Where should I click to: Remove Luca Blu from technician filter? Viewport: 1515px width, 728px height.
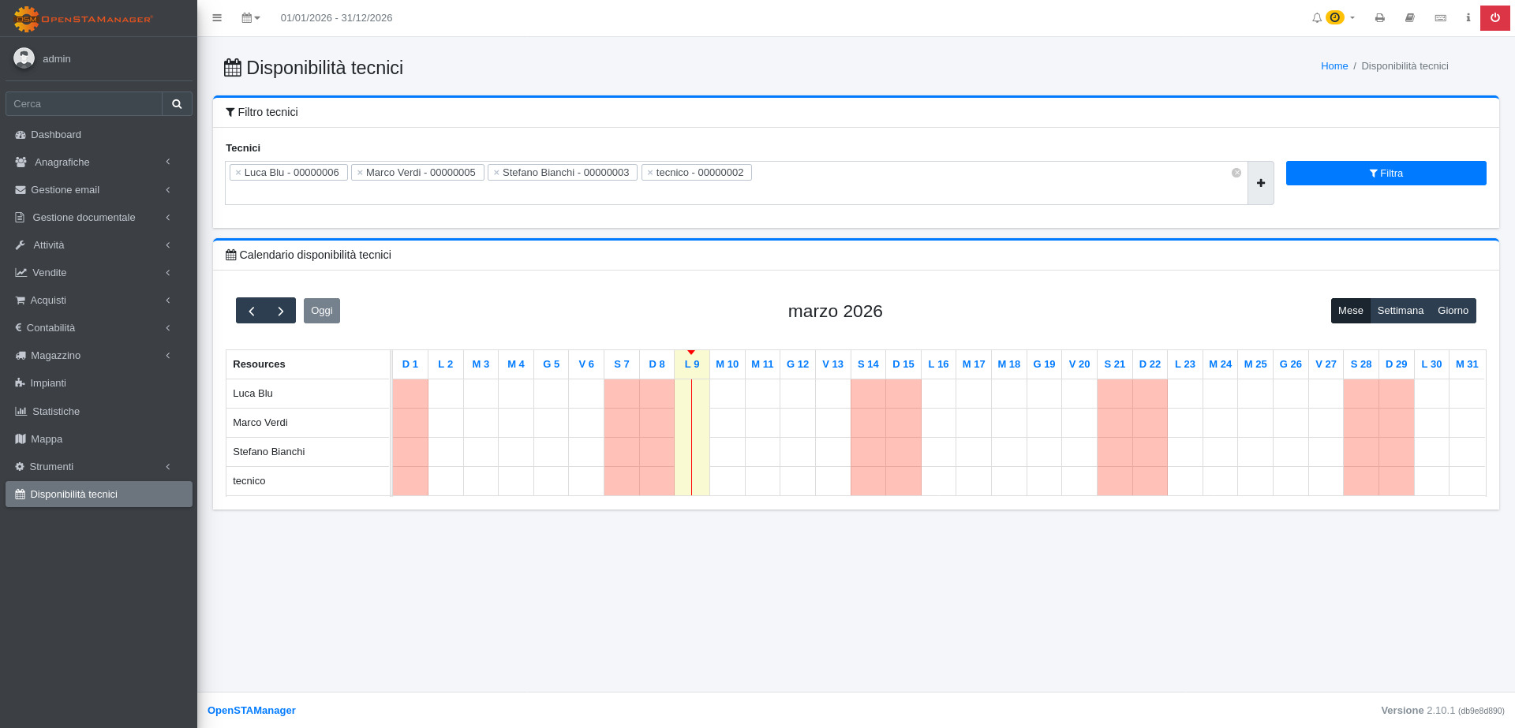[238, 173]
